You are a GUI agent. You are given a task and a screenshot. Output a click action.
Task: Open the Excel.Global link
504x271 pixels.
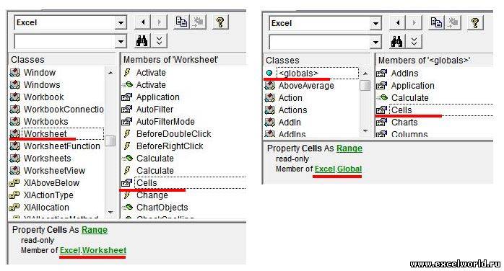pos(338,169)
